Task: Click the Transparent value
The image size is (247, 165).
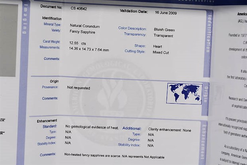Action: click(x=163, y=36)
